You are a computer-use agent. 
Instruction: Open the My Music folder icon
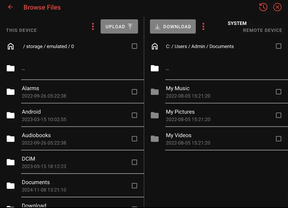tap(155, 92)
